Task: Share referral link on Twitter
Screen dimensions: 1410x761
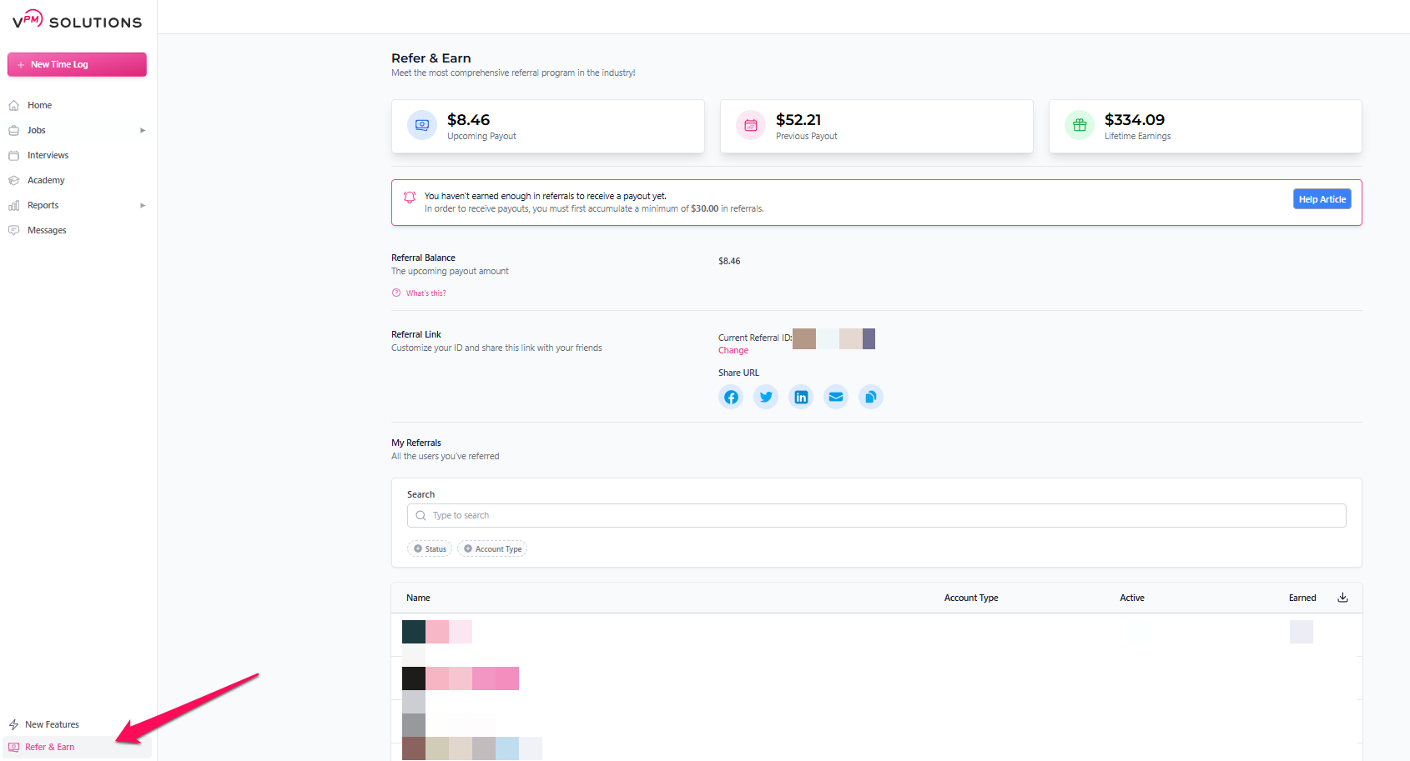Action: tap(766, 397)
